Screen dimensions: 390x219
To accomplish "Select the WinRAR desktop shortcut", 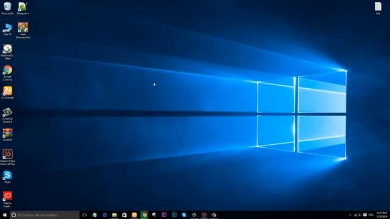I will click(x=7, y=135).
